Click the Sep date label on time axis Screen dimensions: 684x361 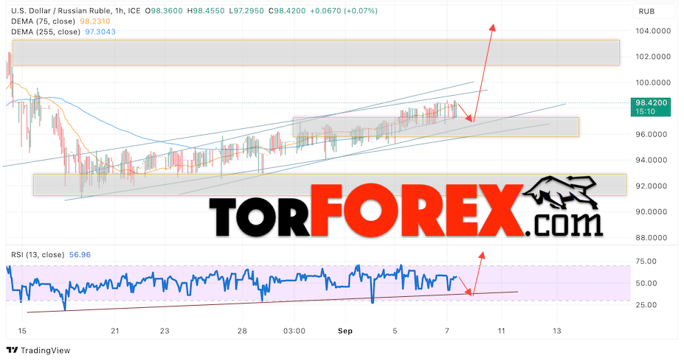tap(345, 331)
